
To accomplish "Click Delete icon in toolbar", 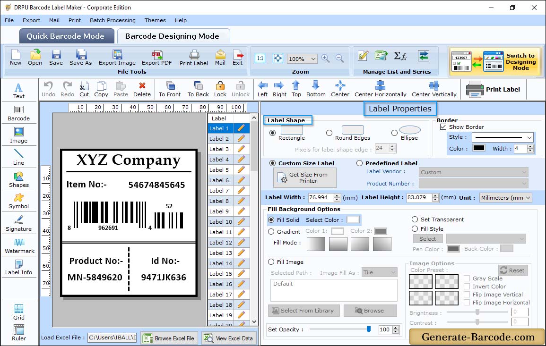I will (x=142, y=89).
